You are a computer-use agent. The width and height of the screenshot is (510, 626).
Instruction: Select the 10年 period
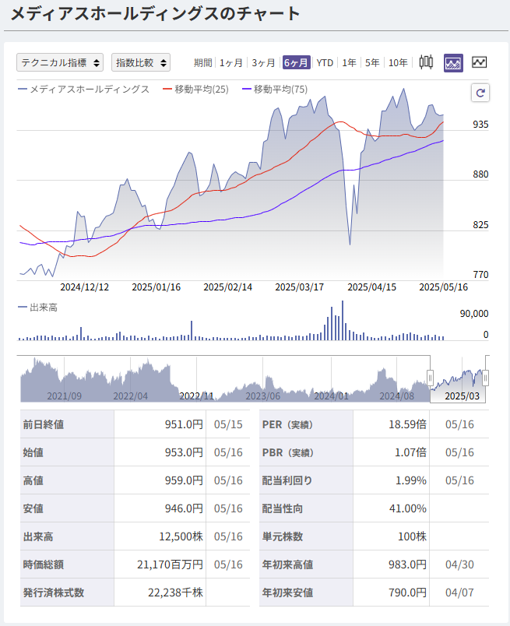click(398, 63)
